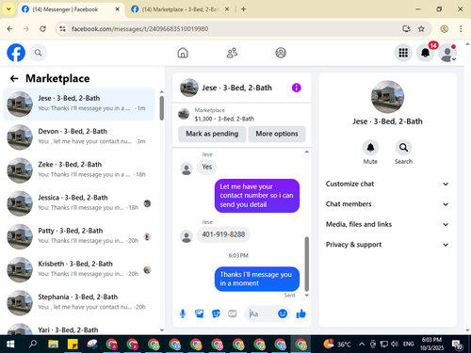
Task: Open the Jessica conversation
Action: tap(79, 203)
